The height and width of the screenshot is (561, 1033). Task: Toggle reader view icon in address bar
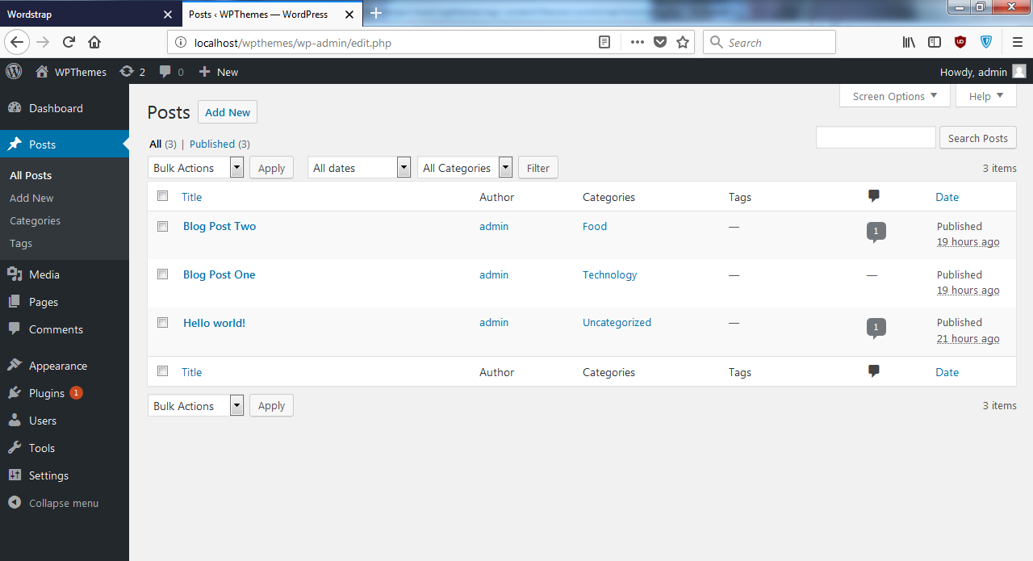(604, 43)
